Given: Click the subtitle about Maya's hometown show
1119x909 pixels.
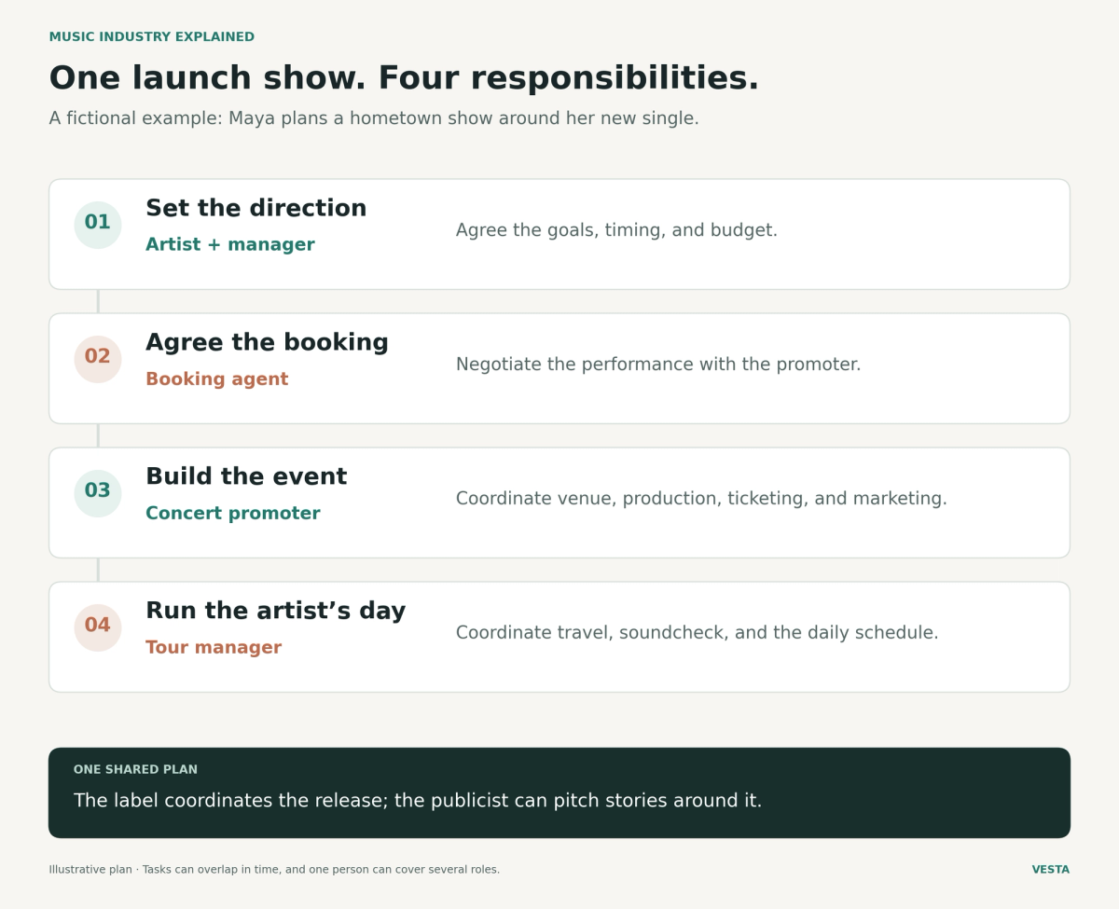Looking at the screenshot, I should [374, 118].
